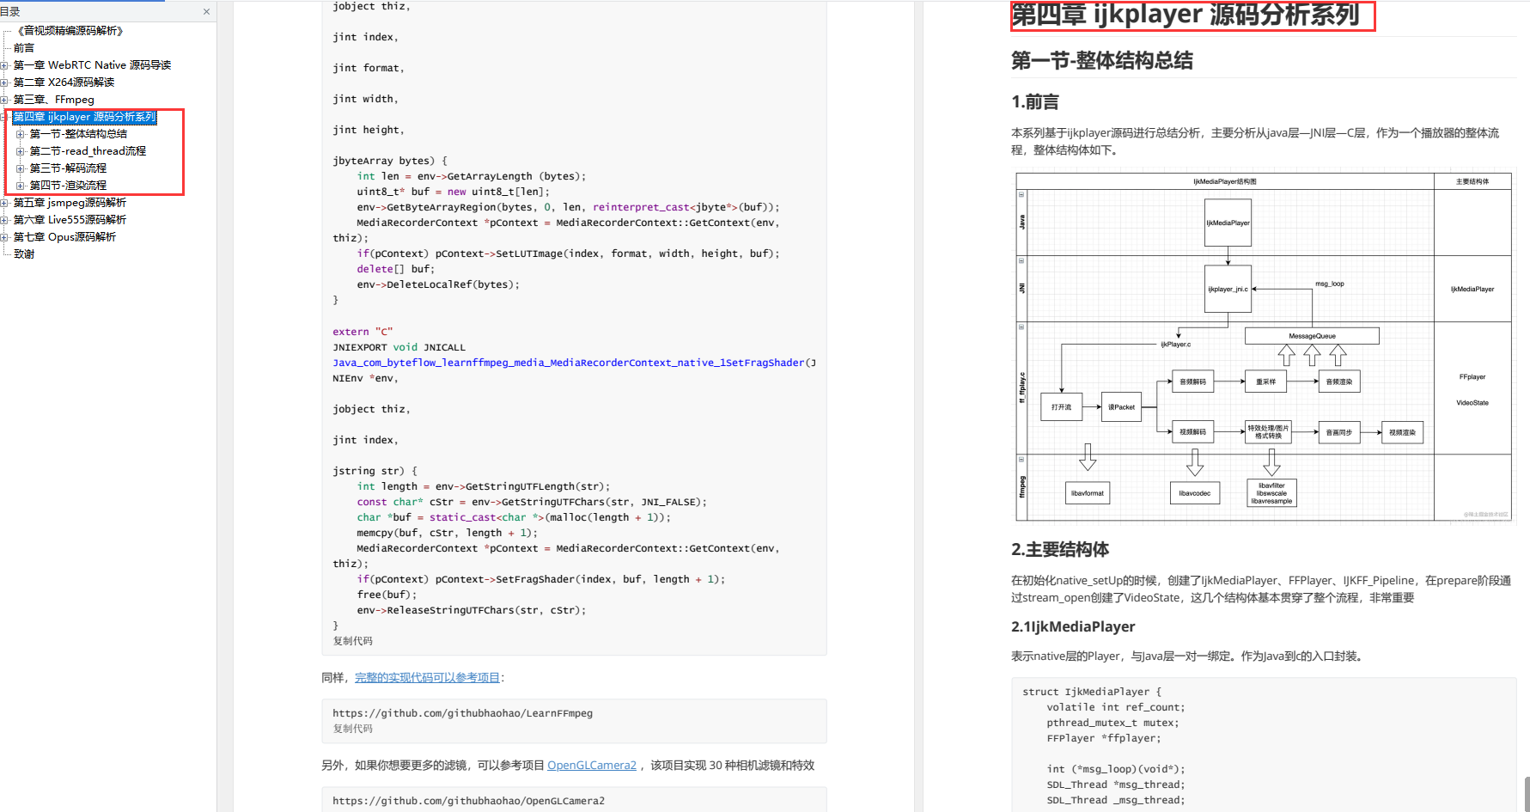Expand the 第四节-渲染流程 section node

21,186
